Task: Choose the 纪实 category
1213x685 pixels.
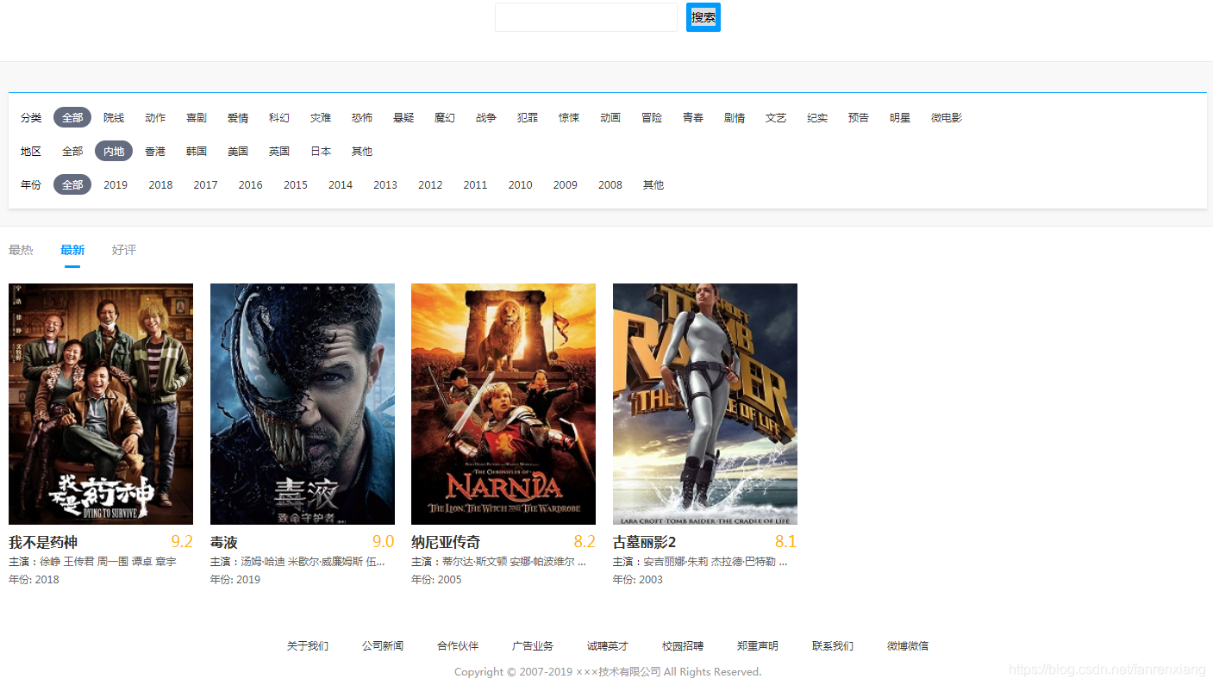Action: click(x=817, y=117)
